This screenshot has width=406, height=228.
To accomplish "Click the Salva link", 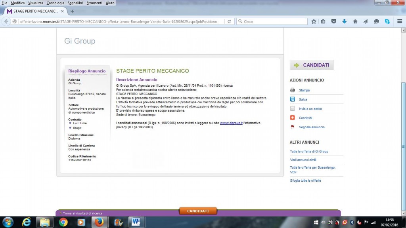I will (x=303, y=99).
